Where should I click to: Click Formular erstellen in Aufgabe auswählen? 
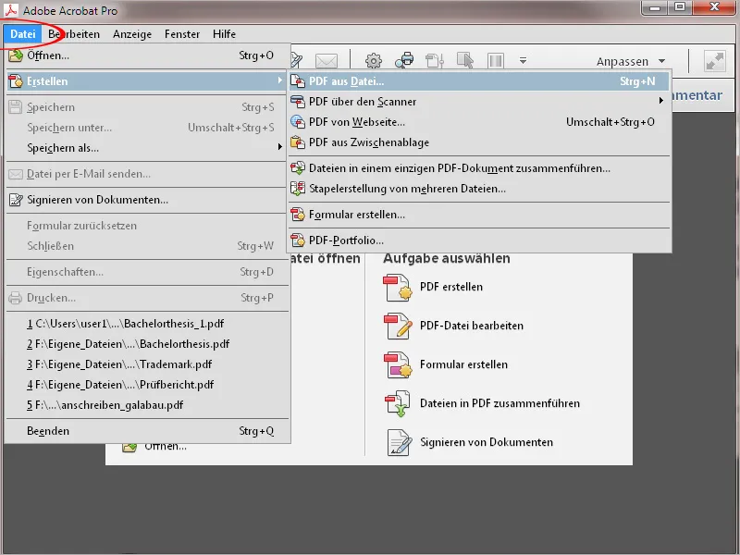coord(463,364)
